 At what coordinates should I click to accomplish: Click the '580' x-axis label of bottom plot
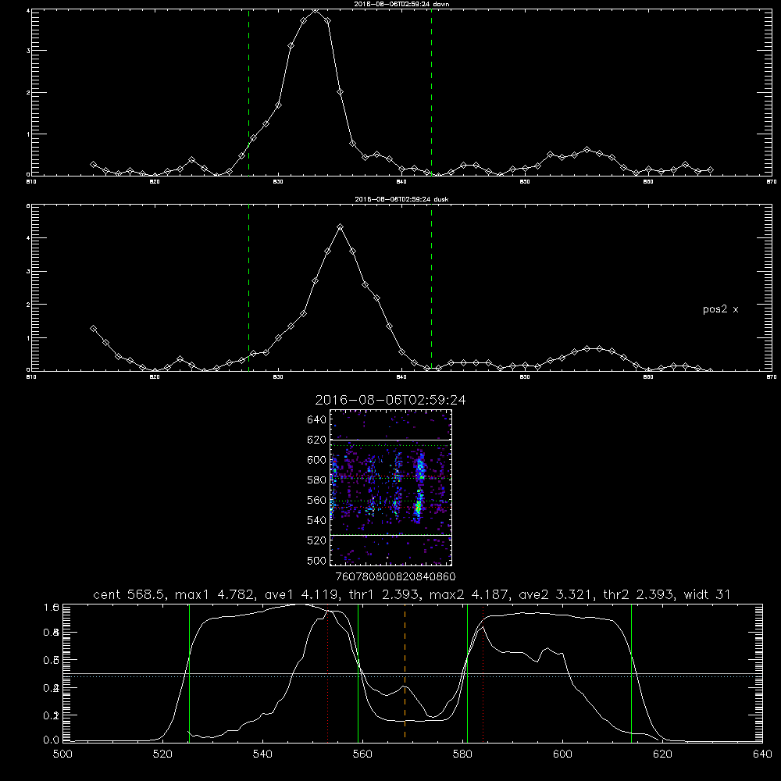[x=462, y=754]
